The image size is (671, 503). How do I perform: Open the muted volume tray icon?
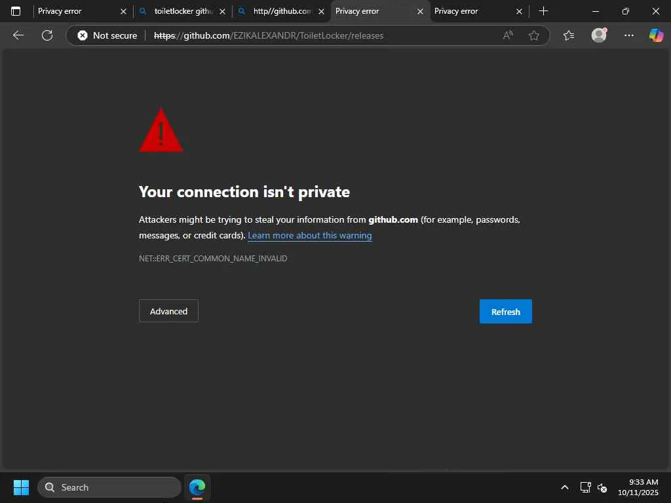pos(602,487)
